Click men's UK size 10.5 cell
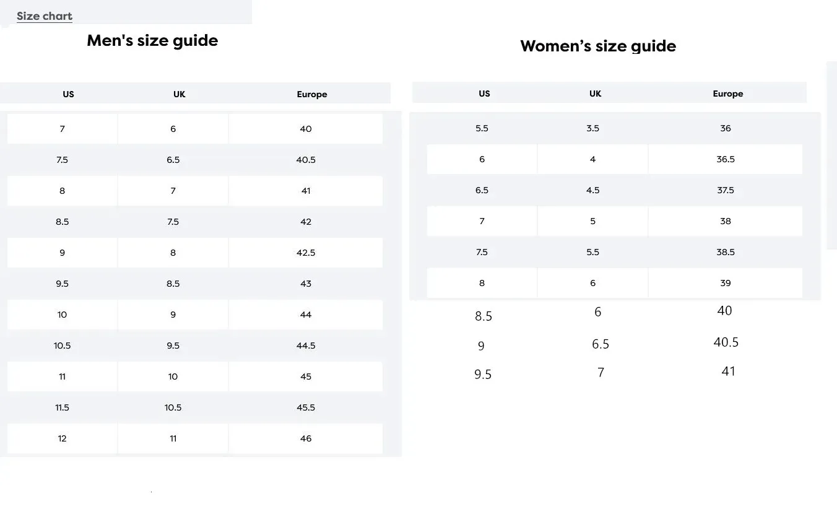 tap(173, 407)
